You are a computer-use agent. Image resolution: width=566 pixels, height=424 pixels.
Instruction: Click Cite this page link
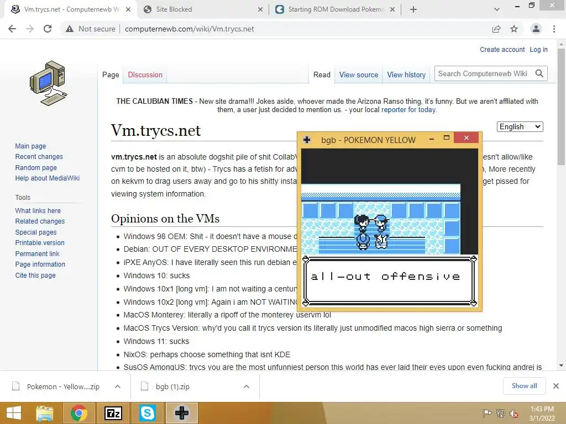35,275
